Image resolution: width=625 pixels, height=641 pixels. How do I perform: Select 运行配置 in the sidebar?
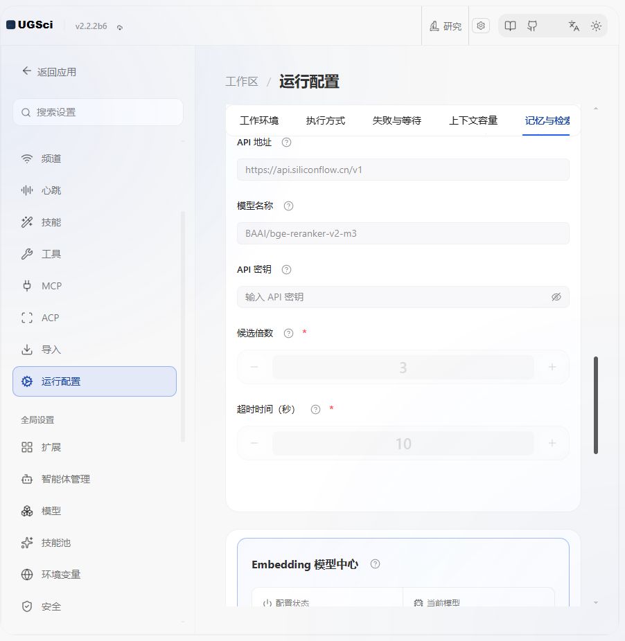(94, 381)
